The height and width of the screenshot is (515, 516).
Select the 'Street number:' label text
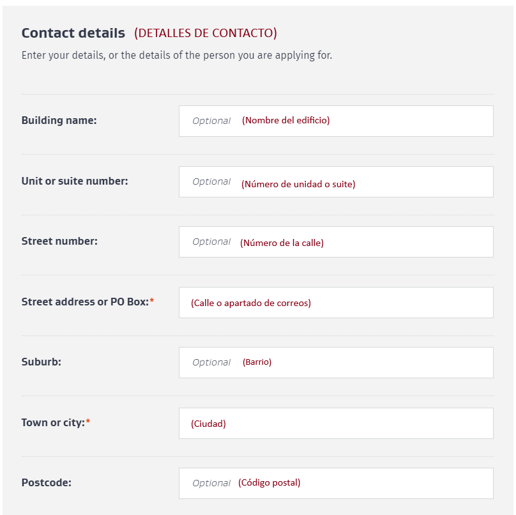click(59, 241)
